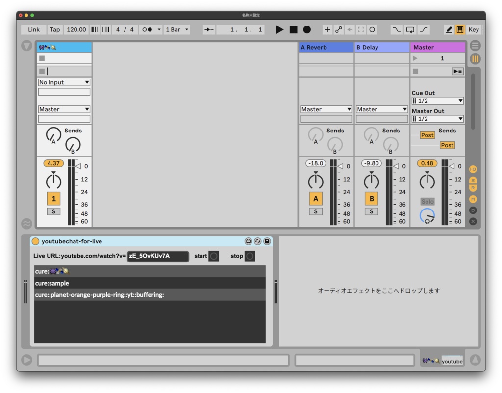Toggle Computer MIDI Keyboard icon

(x=460, y=30)
